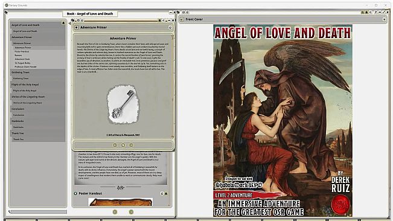Click the zoom icon in image window toolbar
393x221 pixels.
[362, 12]
